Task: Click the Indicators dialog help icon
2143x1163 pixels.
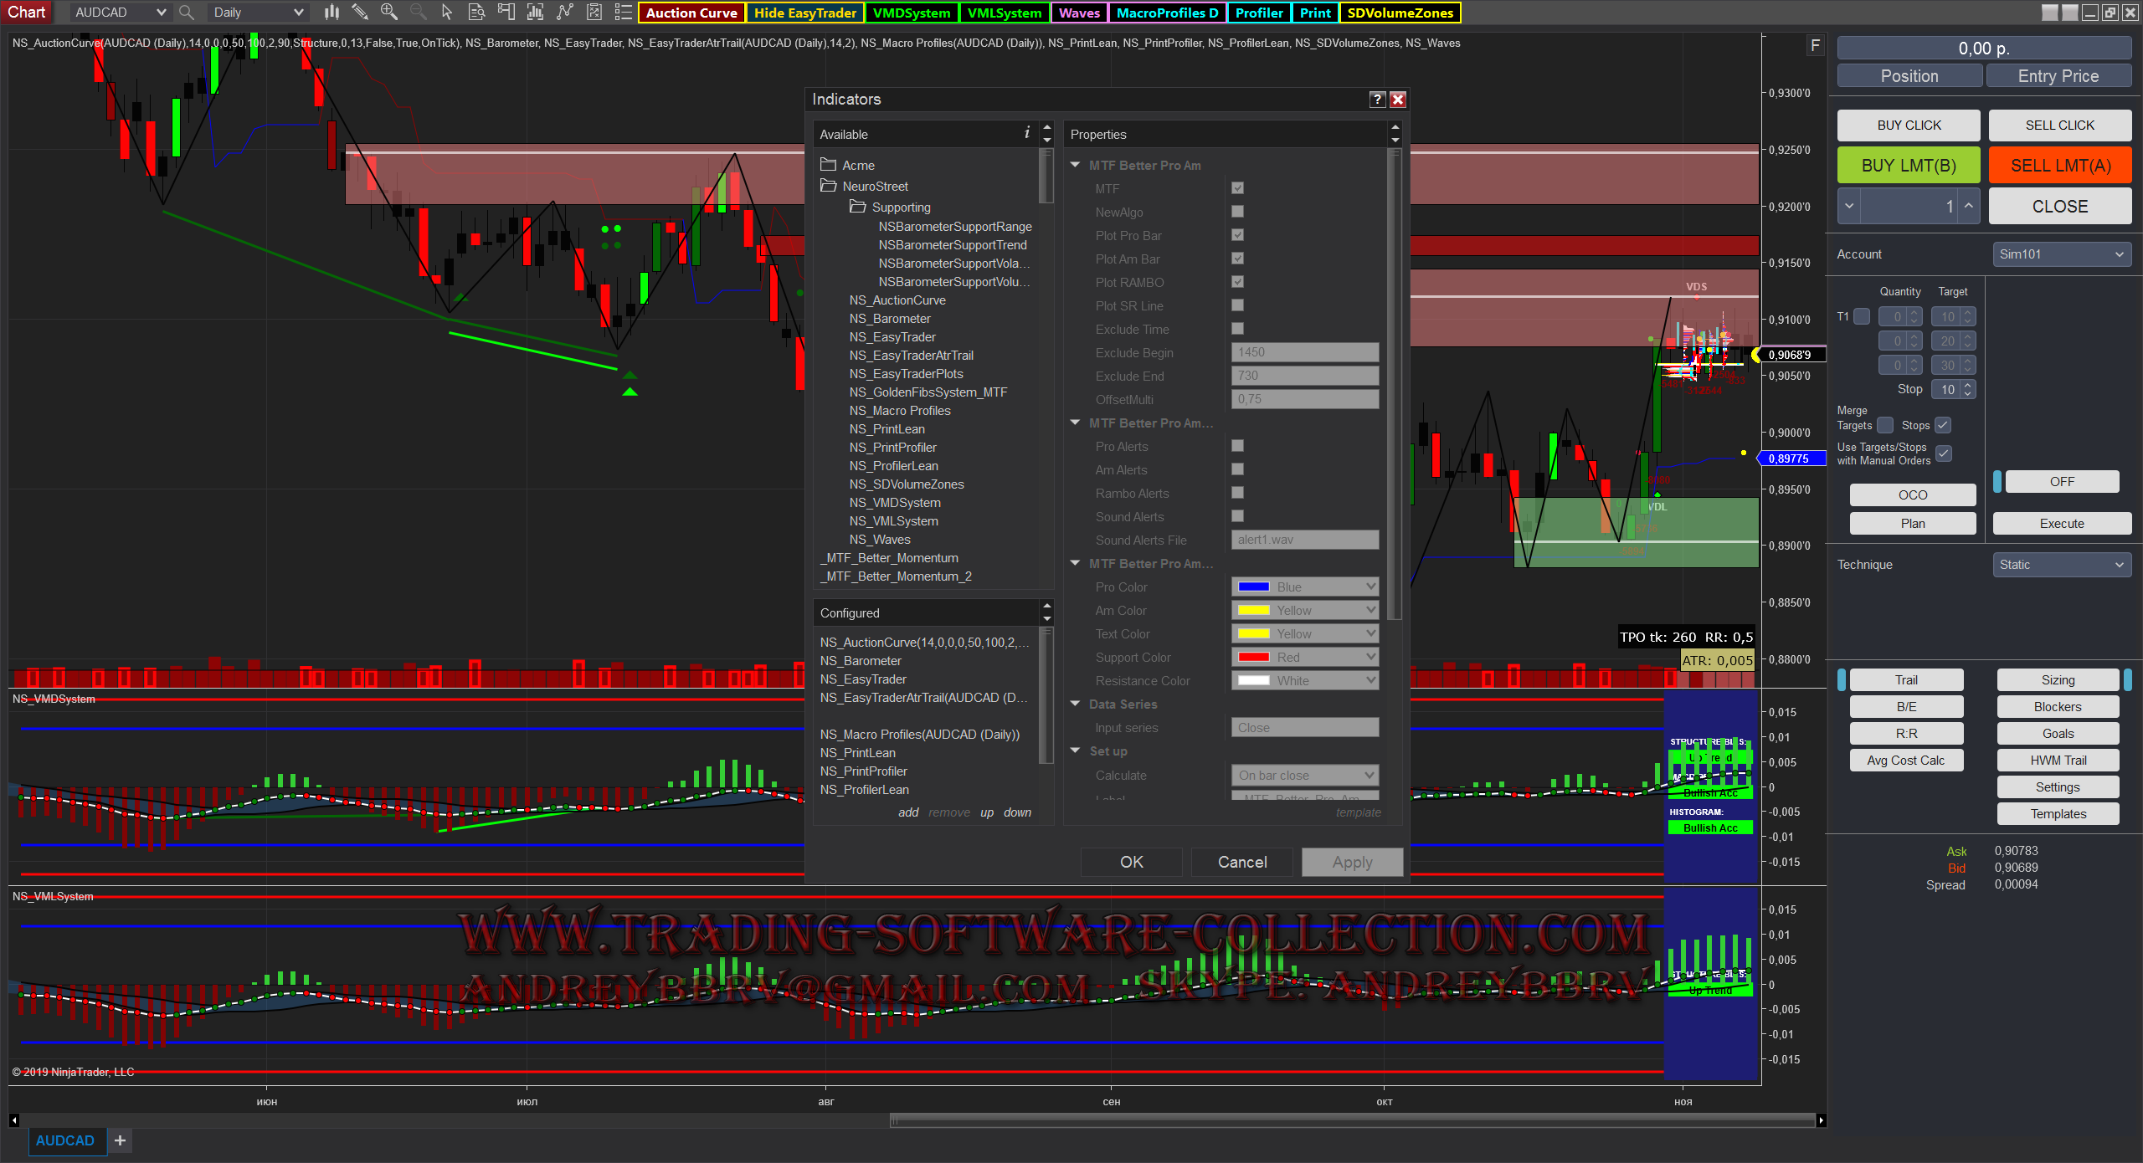Action: pyautogui.click(x=1377, y=100)
